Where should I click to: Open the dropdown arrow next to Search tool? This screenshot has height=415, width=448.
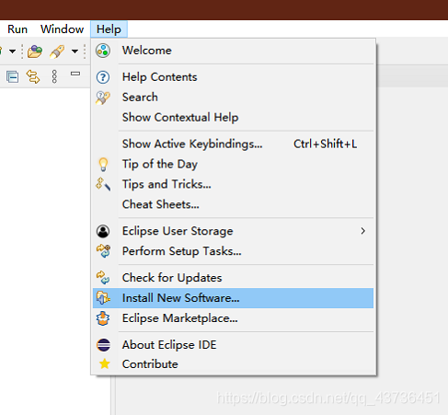click(x=75, y=52)
